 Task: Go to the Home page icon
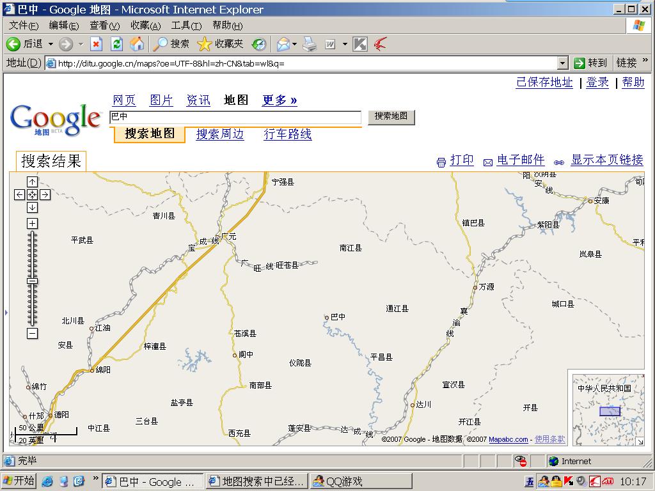pyautogui.click(x=137, y=44)
